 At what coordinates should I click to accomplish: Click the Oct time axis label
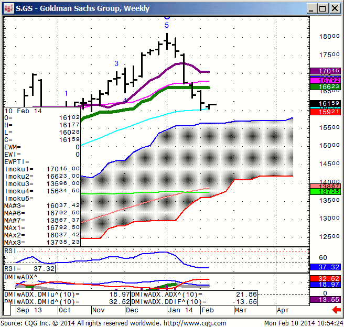coord(64,310)
